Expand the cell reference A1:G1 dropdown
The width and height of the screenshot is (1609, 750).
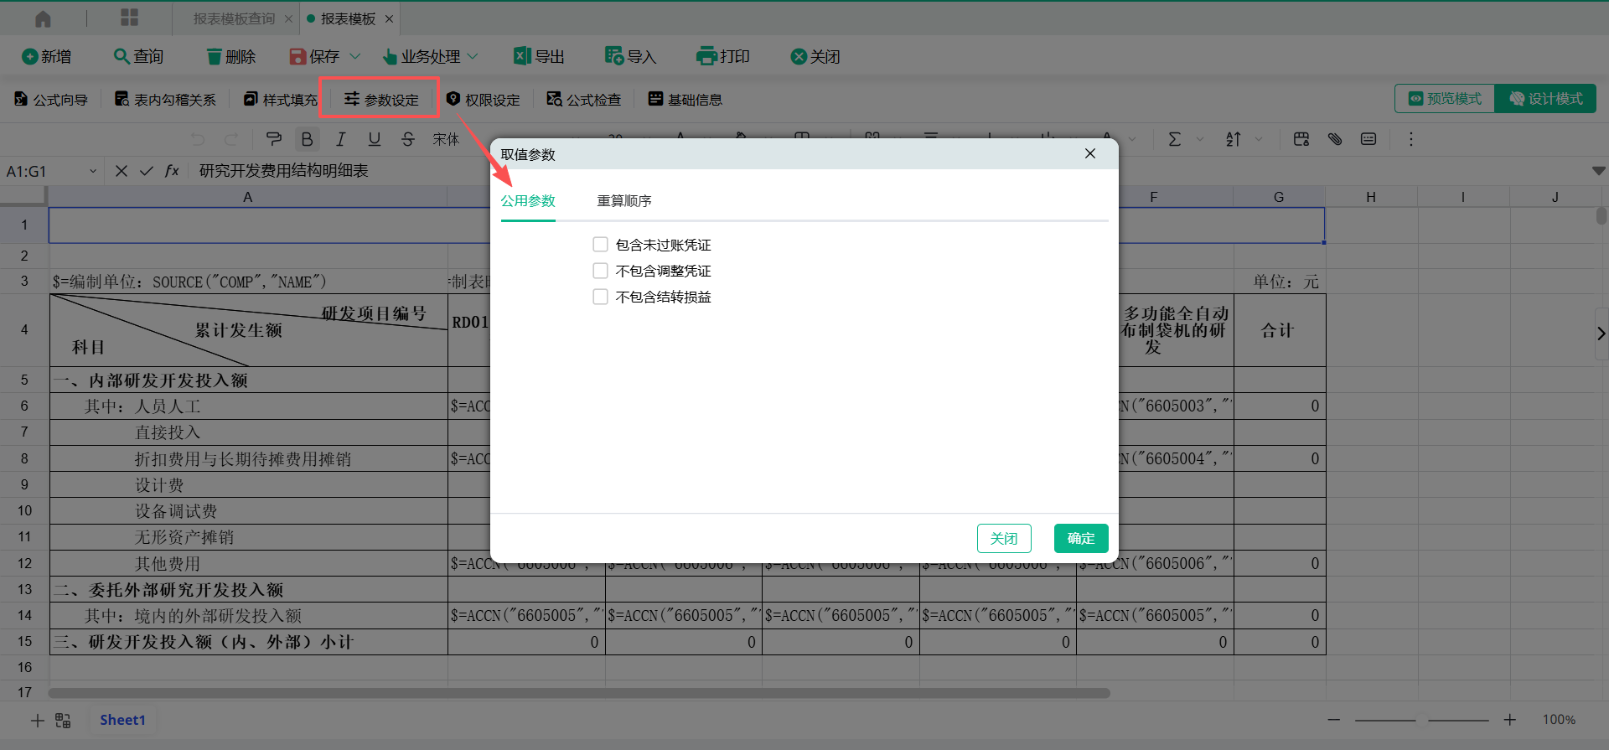[93, 171]
